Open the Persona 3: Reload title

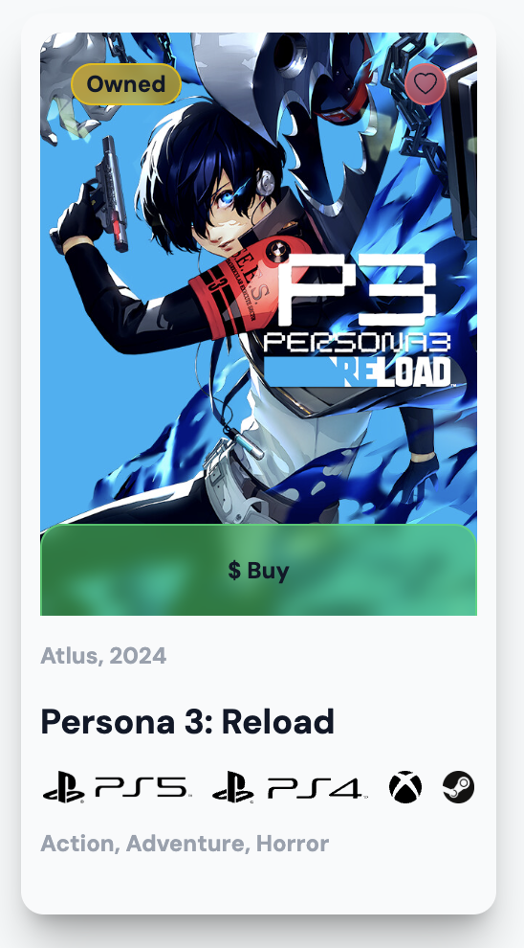(x=187, y=721)
